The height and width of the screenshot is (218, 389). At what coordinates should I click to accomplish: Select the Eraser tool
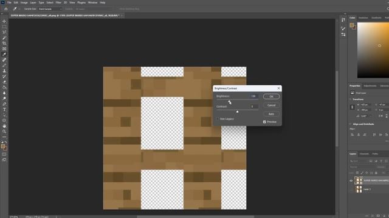pyautogui.click(x=4, y=82)
